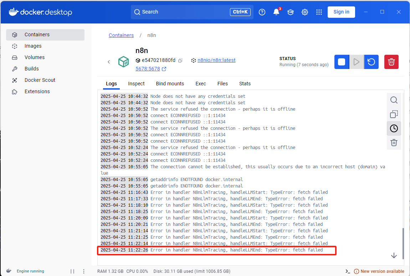Open the terminal icon in status bar
The image size is (410, 276).
pyautogui.click(x=348, y=271)
